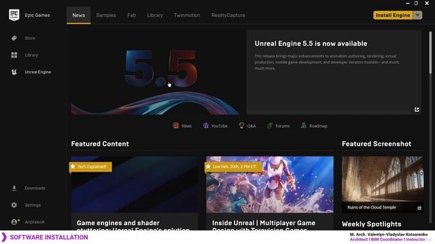Open the Unreal Engine sidebar label
The image size is (435, 244).
point(38,72)
